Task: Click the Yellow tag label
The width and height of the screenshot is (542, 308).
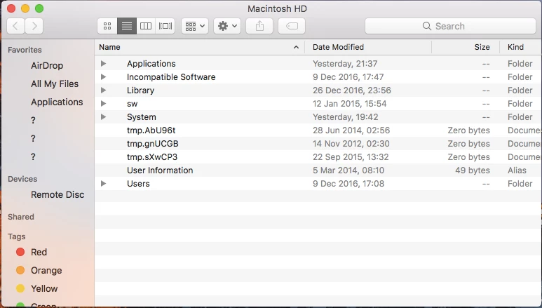Action: click(x=44, y=288)
